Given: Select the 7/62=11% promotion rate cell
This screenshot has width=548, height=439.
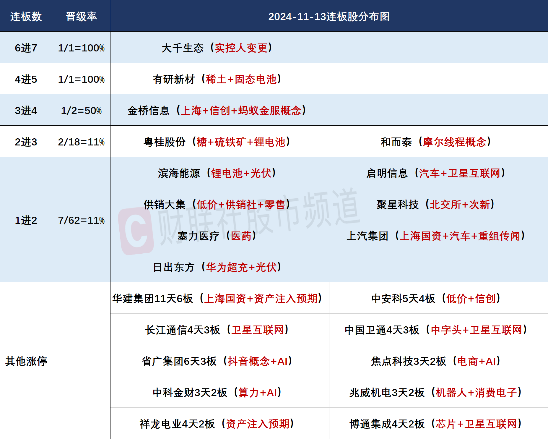Looking at the screenshot, I should click(81, 220).
